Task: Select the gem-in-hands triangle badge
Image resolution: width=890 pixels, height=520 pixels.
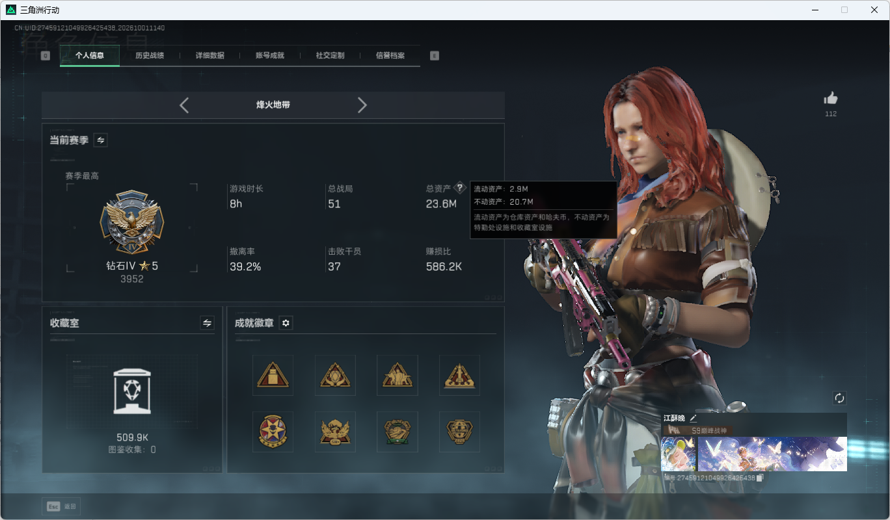Action: (336, 375)
